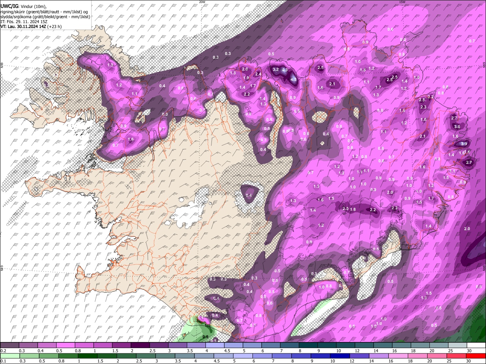This screenshot has width=486, height=364.
Task: Click the 0.4 label in upper legend row
Action: pos(41,351)
